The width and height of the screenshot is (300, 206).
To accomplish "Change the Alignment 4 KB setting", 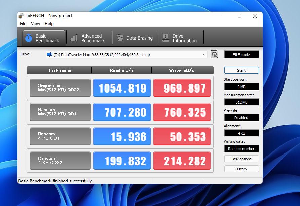I will coord(241,133).
